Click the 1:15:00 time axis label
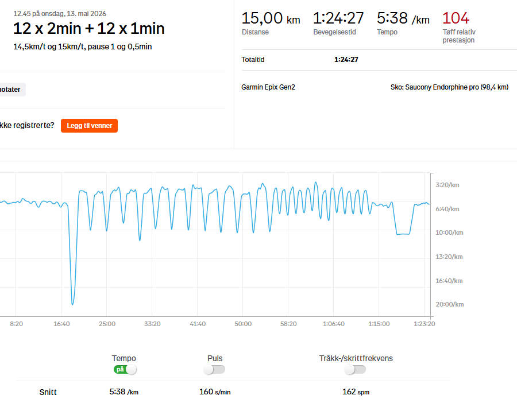 (379, 324)
